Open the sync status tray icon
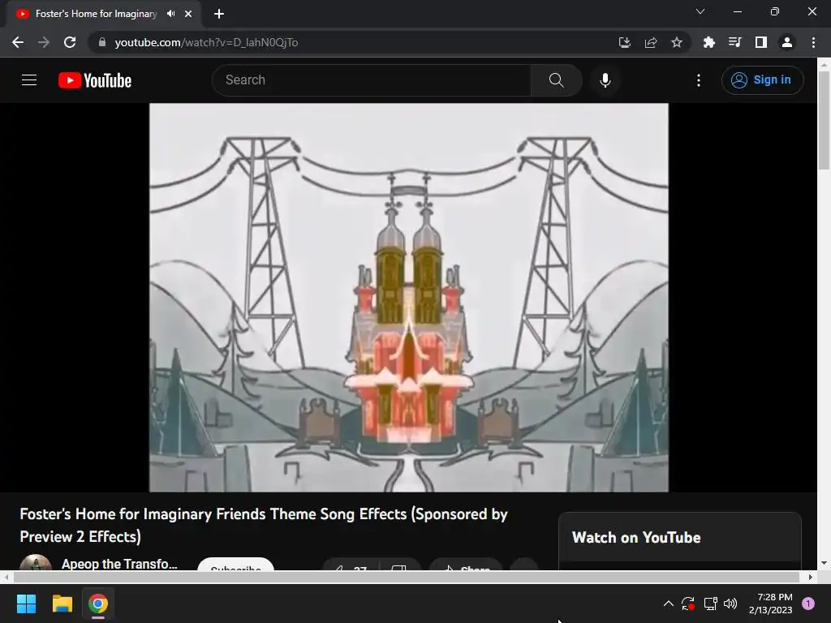 pos(688,604)
